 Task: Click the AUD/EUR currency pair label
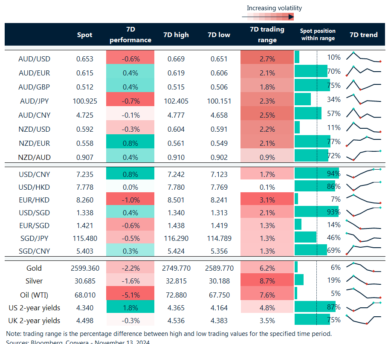[34, 72]
